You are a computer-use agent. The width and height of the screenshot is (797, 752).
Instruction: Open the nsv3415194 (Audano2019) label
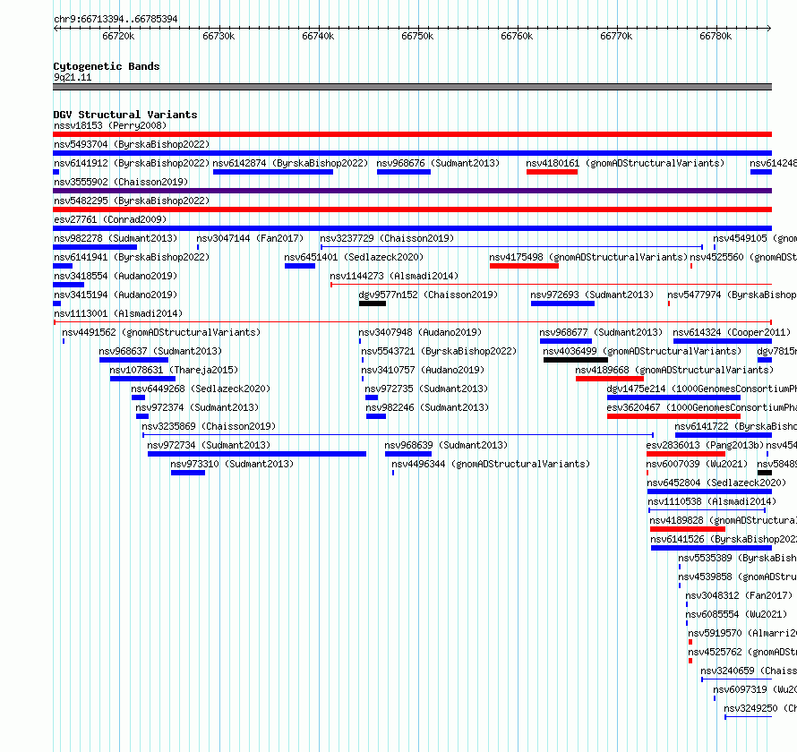click(x=116, y=295)
